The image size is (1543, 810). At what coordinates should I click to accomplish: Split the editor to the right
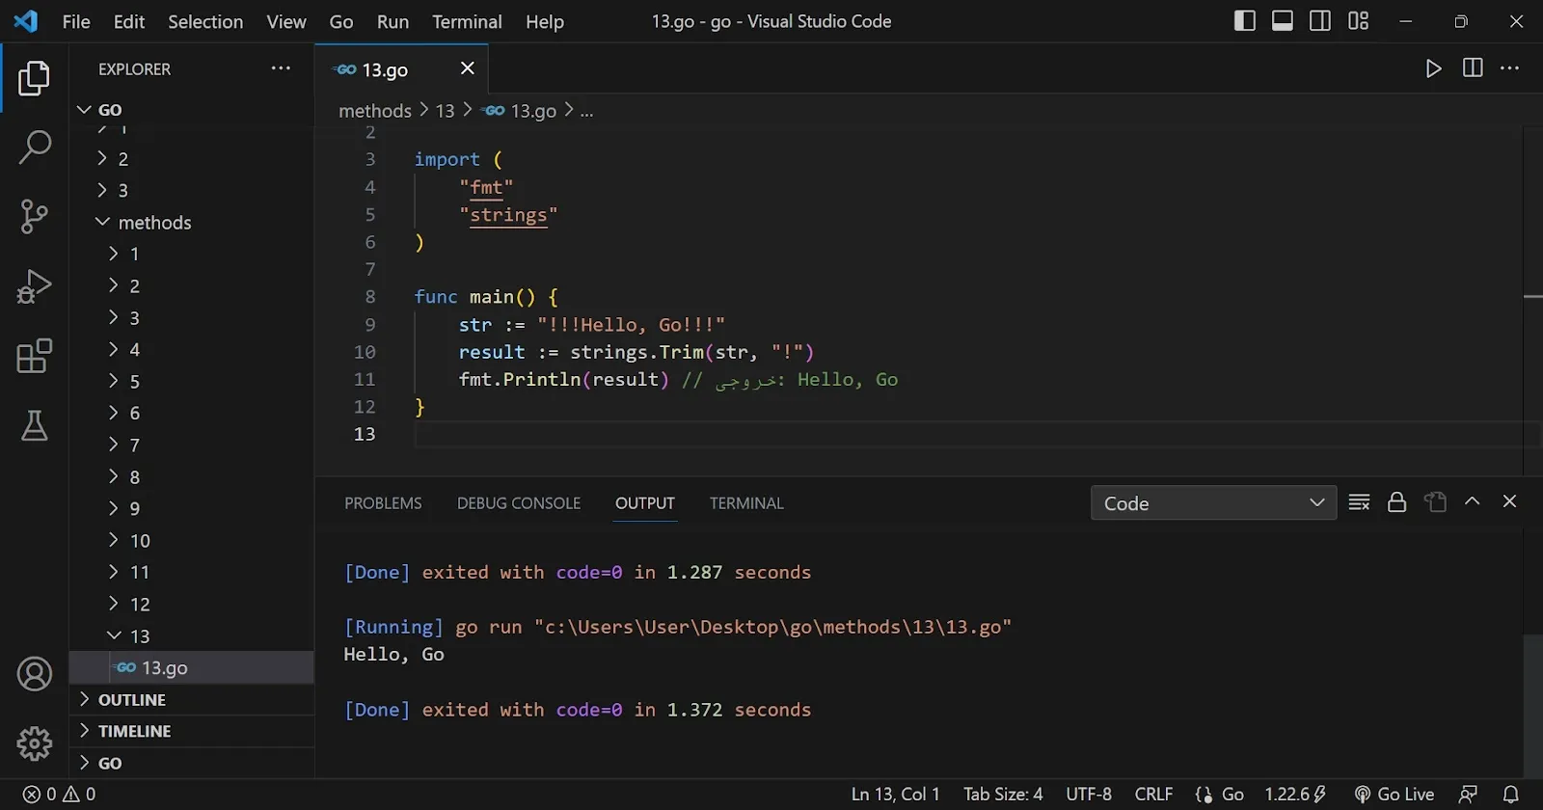coord(1473,68)
